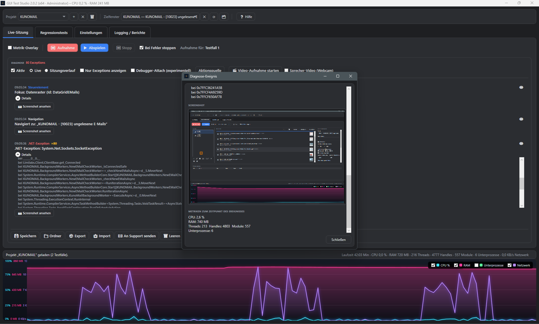Screen dimensions: 539x324
Task: Click Screenshot ansehen under Navigation event
Action: 34,131
